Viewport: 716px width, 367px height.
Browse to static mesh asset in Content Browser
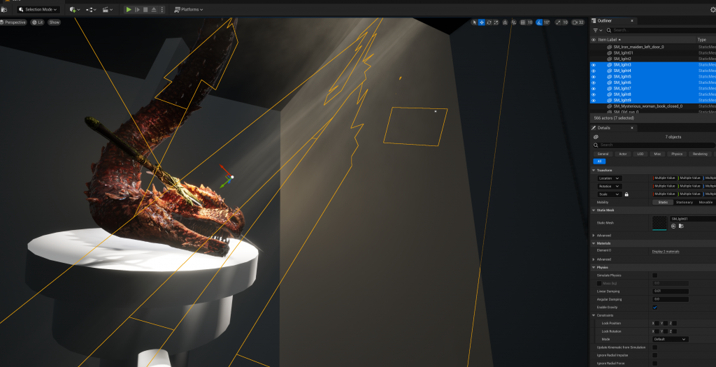pyautogui.click(x=681, y=226)
